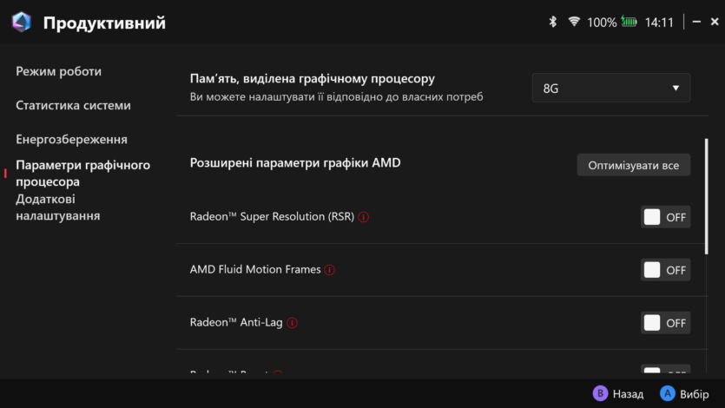Enable Radeon Super Resolution toggle
The width and height of the screenshot is (725, 408).
[665, 217]
